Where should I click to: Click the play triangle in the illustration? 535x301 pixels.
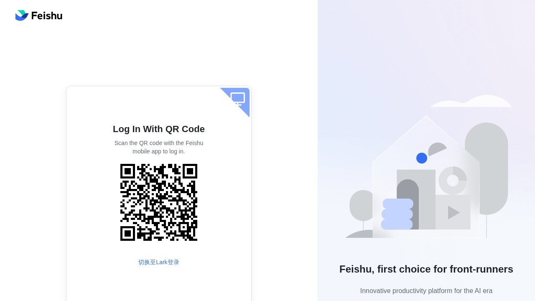tap(453, 212)
